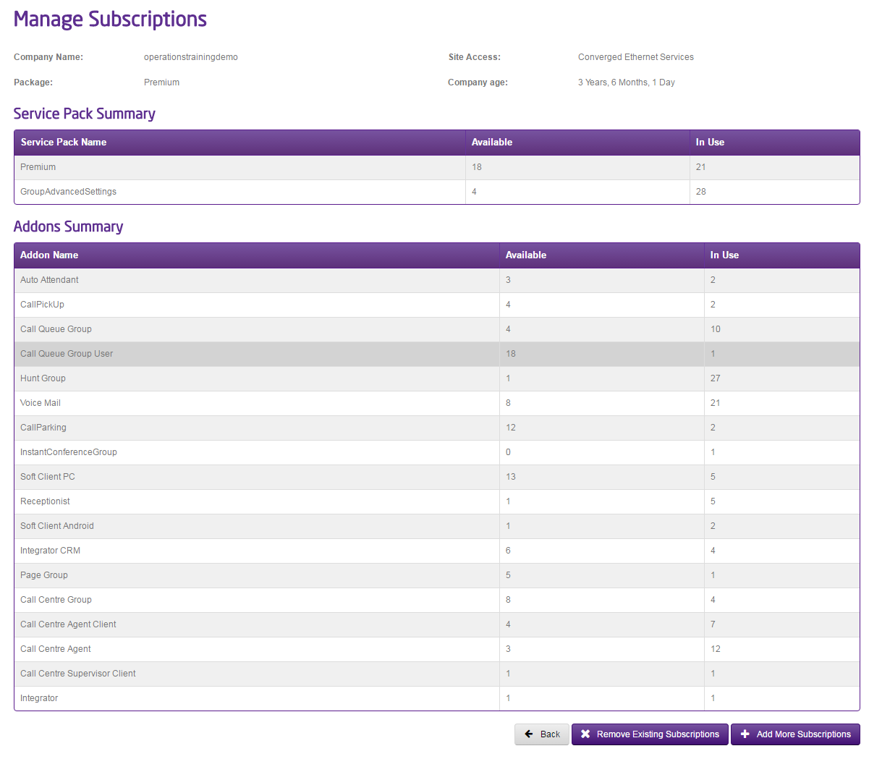Select In Use link for Call Centre Supervisor Client
Image resolution: width=869 pixels, height=759 pixels.
[x=713, y=674]
